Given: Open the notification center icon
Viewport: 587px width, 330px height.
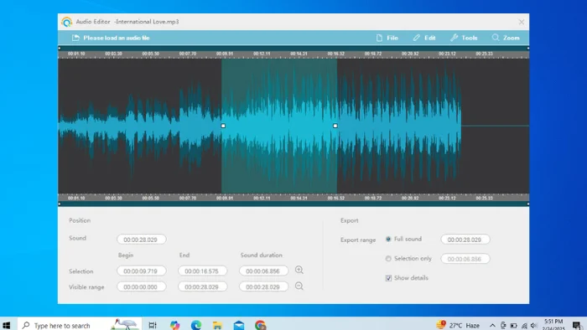Looking at the screenshot, I should pyautogui.click(x=577, y=326).
